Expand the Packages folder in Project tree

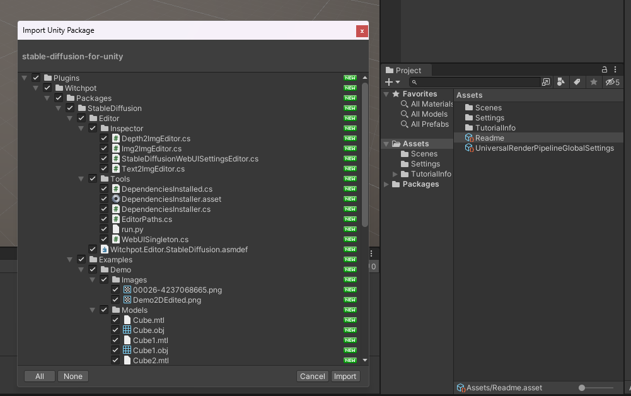[x=386, y=184]
